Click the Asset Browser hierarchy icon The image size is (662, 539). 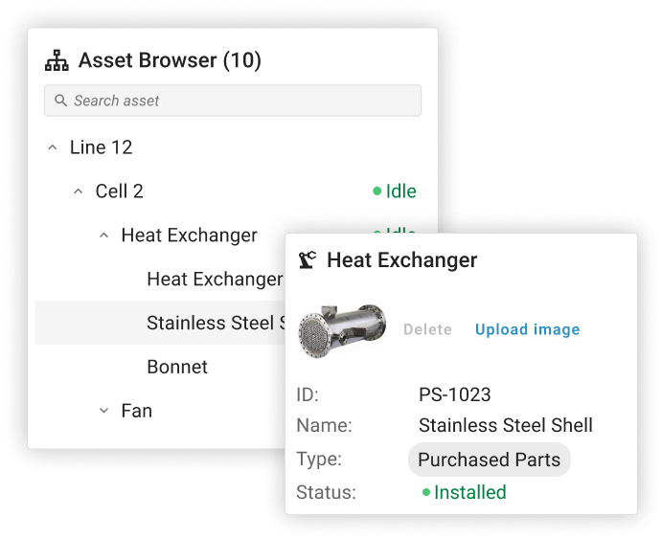pyautogui.click(x=57, y=60)
